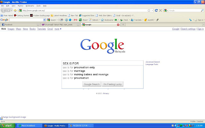Image resolution: width=205 pixels, height=128 pixels.
Task: Switch to the Yahoo! Mail tab
Action: coord(60,25)
